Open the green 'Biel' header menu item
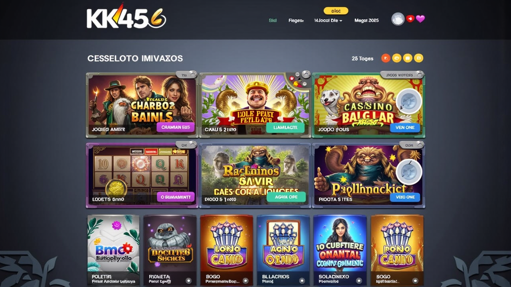Image resolution: width=511 pixels, height=287 pixels. [x=273, y=20]
